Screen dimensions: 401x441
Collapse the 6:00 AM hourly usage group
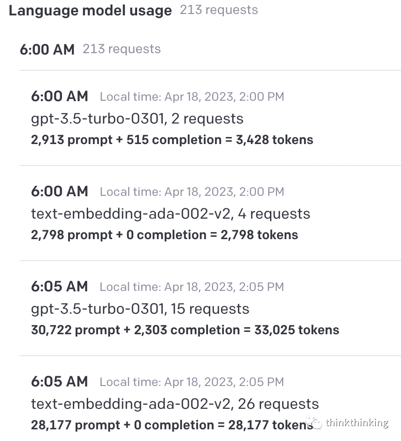tap(47, 49)
